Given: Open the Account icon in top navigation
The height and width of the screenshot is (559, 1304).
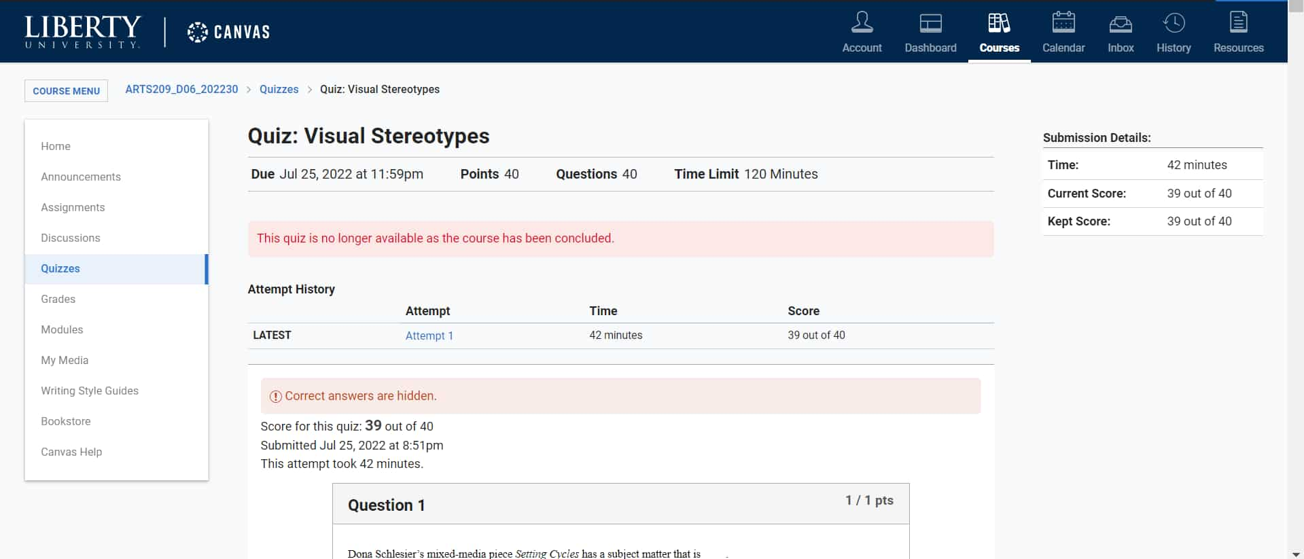Looking at the screenshot, I should pyautogui.click(x=862, y=22).
